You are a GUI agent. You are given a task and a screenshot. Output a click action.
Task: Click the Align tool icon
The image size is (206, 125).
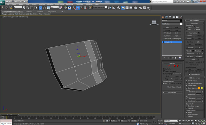[x=114, y=8]
